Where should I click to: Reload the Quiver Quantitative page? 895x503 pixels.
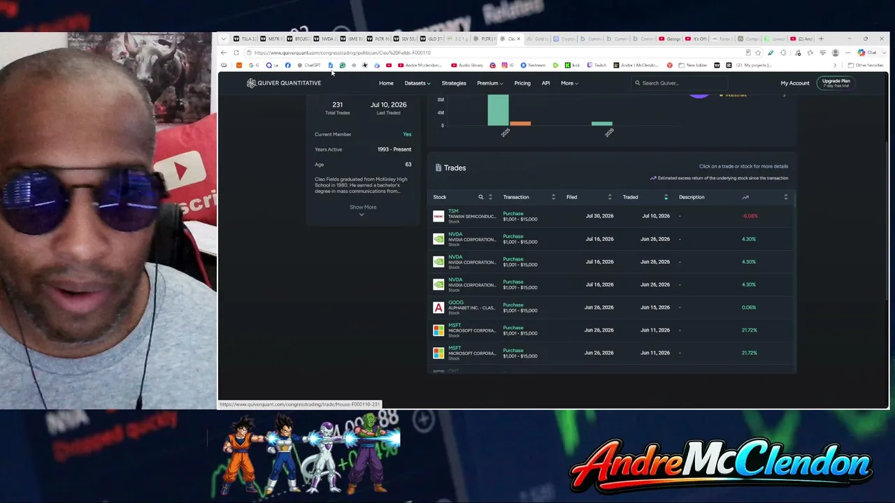pyautogui.click(x=236, y=53)
